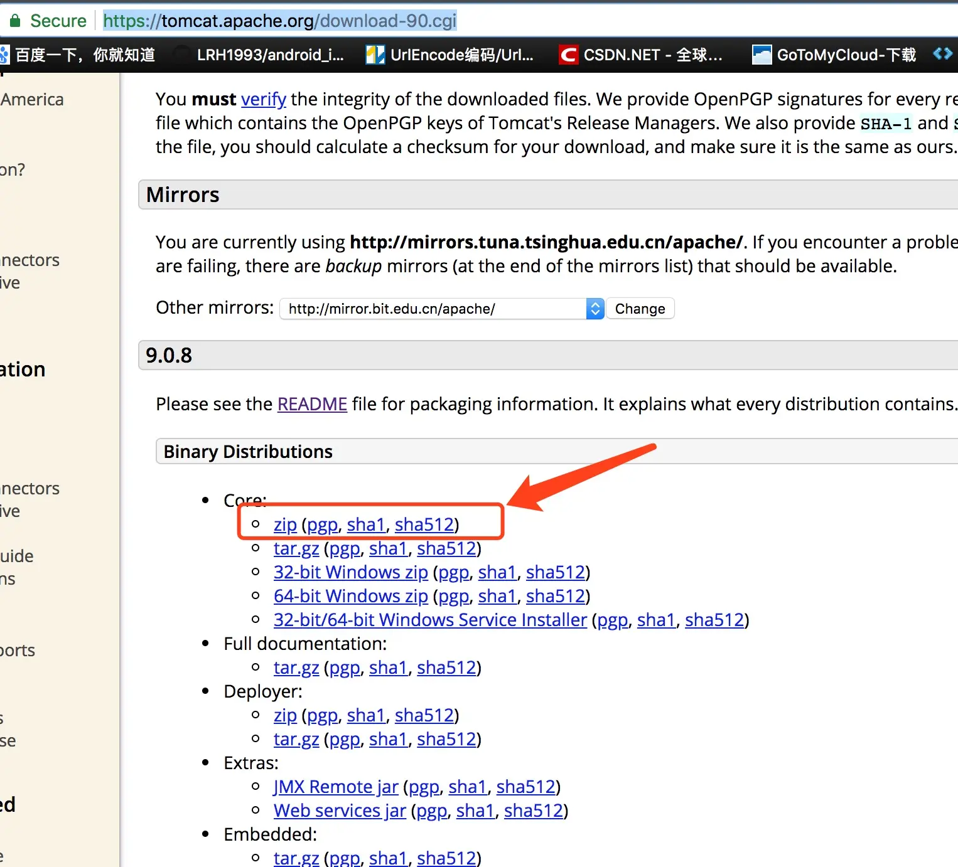Viewport: 958px width, 867px height.
Task: Select the 9.0.8 version heading text
Action: pos(169,356)
